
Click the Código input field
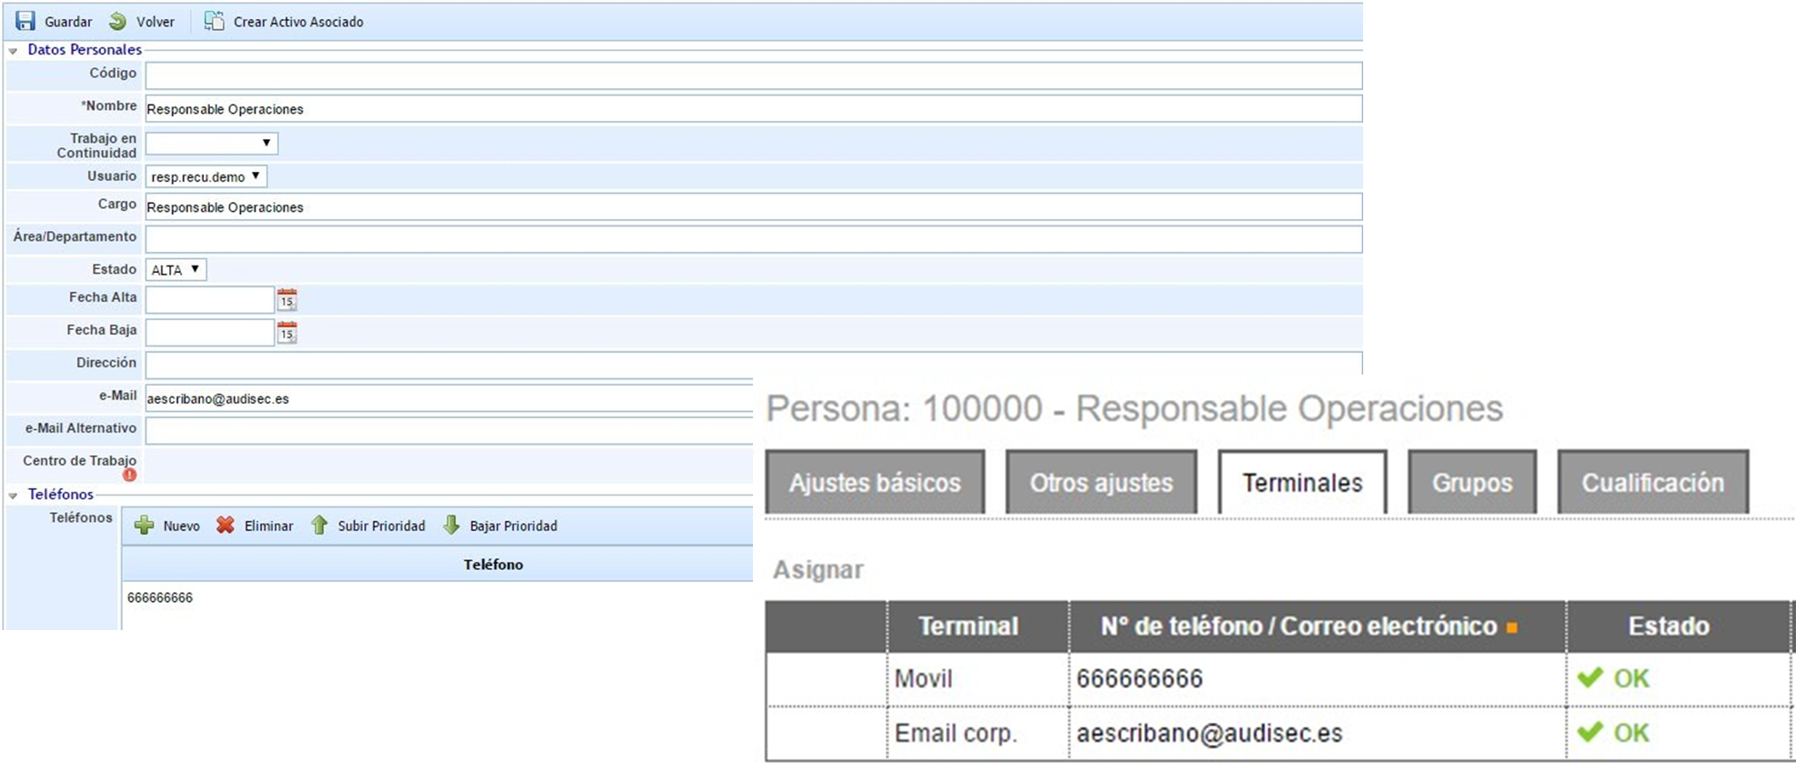coord(753,75)
